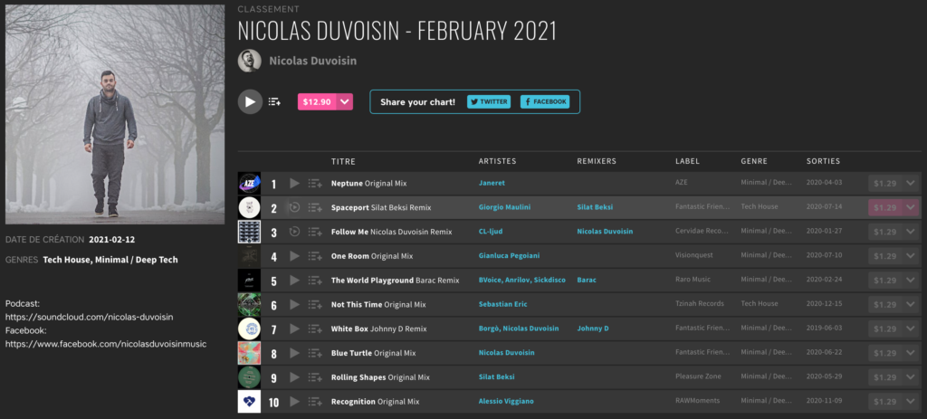Viewport: 927px width, 419px height.
Task: Open artist Gianluca Pegoiani
Action: 509,256
